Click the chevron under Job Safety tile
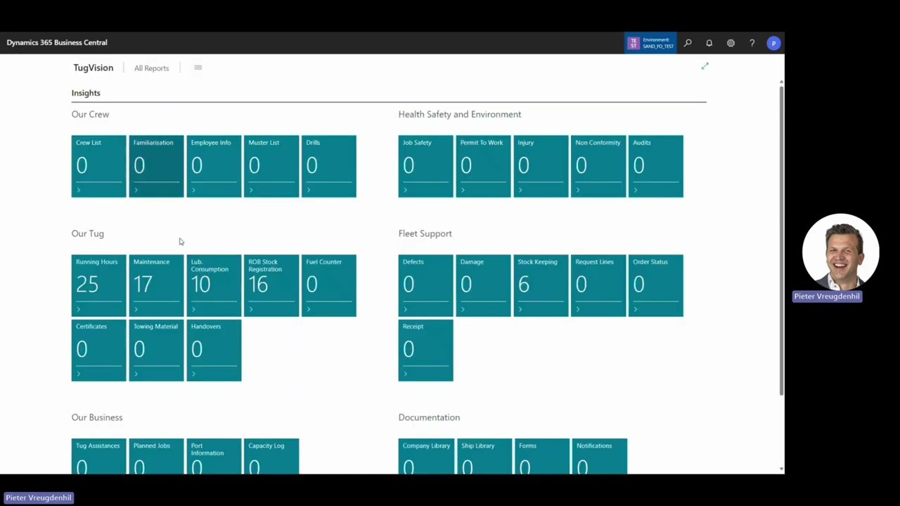Viewport: 900px width, 506px height. [406, 190]
